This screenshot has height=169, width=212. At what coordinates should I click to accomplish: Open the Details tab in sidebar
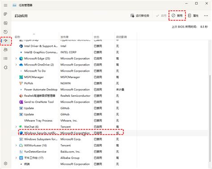5,58
